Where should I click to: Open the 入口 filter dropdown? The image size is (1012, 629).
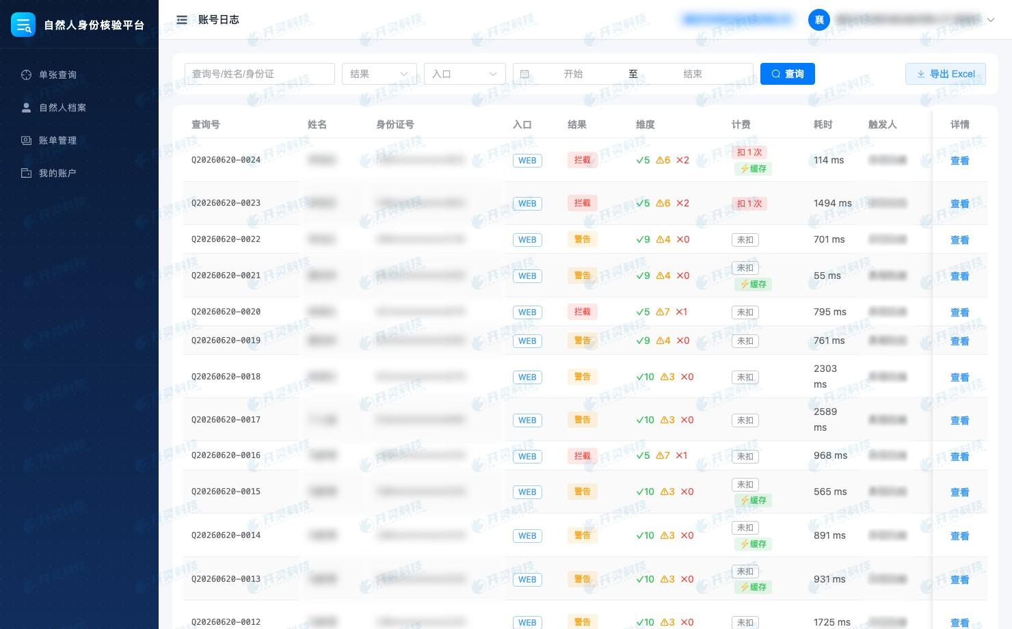click(x=465, y=74)
